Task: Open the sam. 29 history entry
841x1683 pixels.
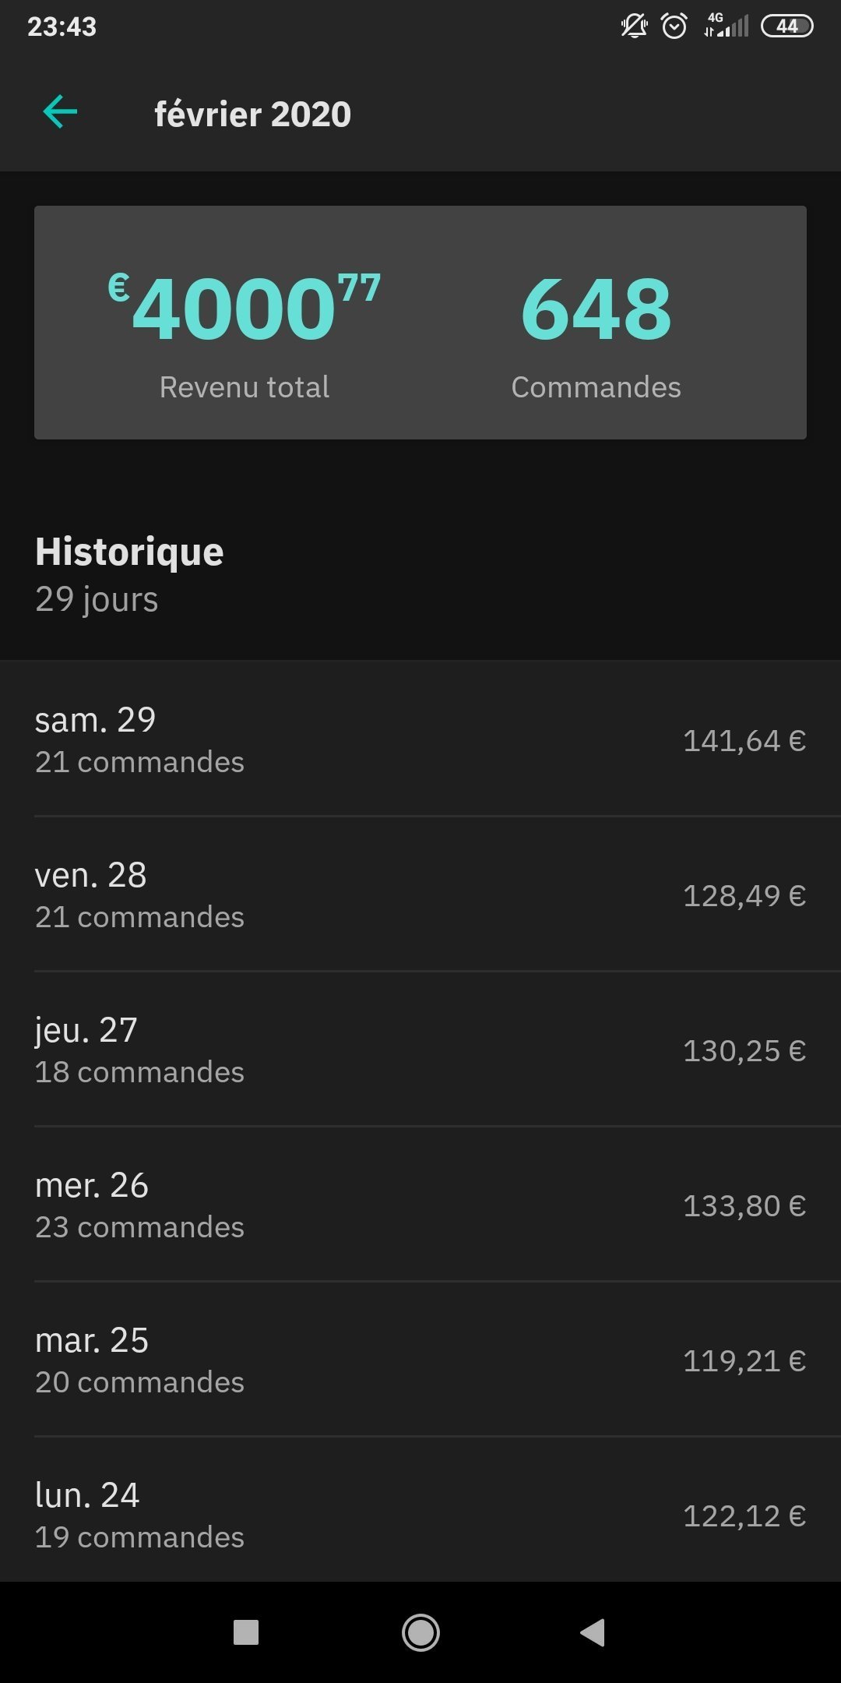Action: [x=420, y=739]
